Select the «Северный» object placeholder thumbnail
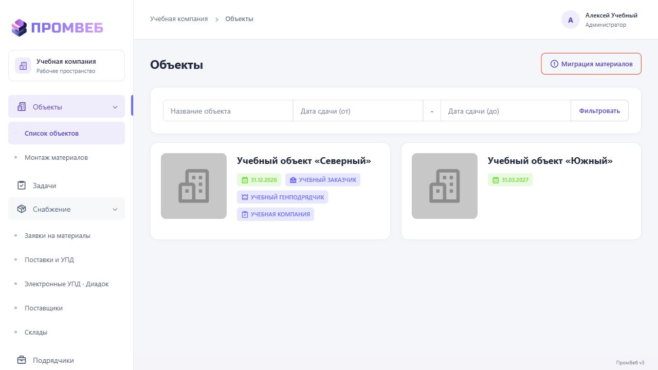This screenshot has width=658, height=370. (x=194, y=186)
